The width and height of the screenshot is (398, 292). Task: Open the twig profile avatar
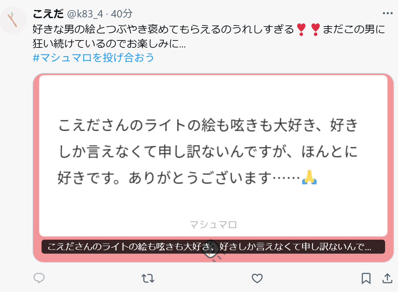13,20
